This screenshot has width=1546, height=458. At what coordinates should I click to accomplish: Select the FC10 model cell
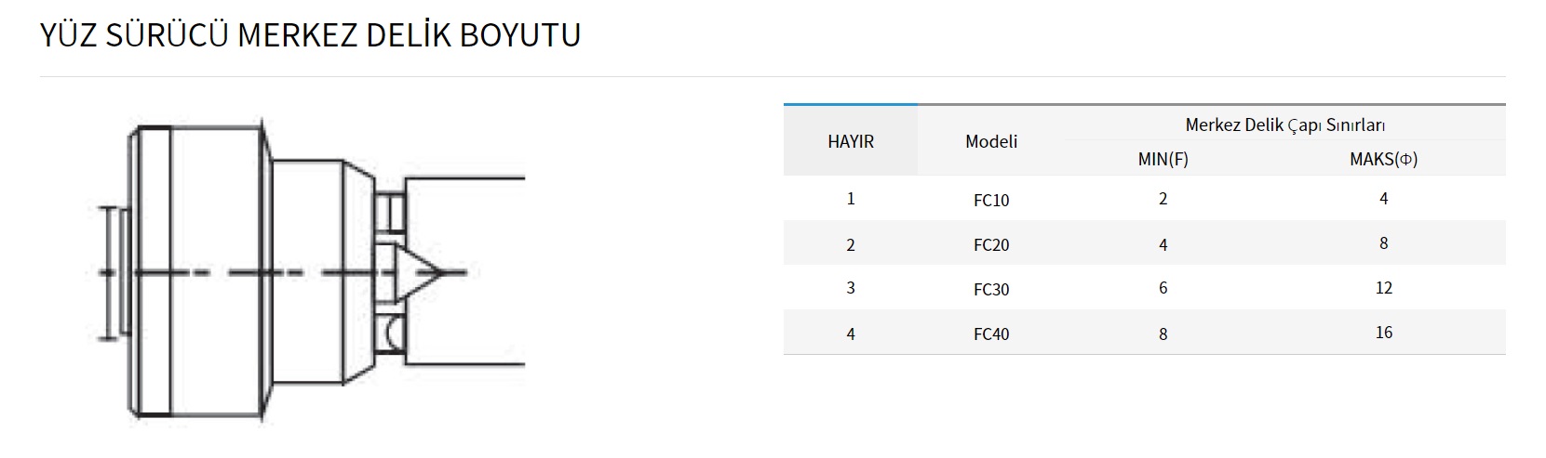pos(991,200)
